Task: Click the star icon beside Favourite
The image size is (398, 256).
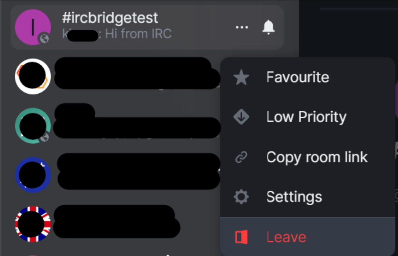Action: [241, 77]
